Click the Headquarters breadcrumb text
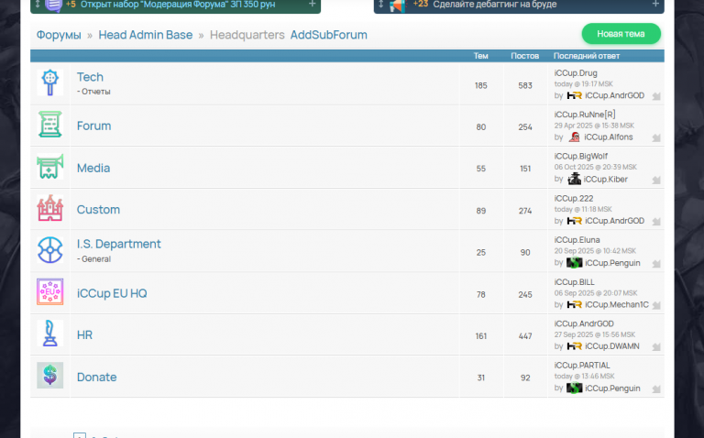The image size is (704, 438). click(247, 35)
